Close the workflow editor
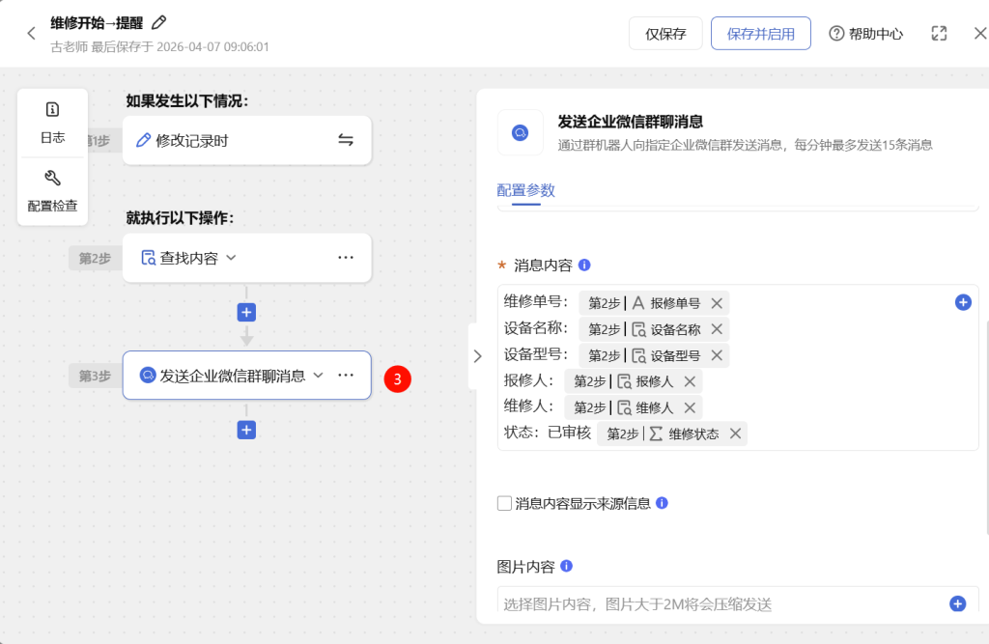This screenshot has height=644, width=989. tap(980, 34)
